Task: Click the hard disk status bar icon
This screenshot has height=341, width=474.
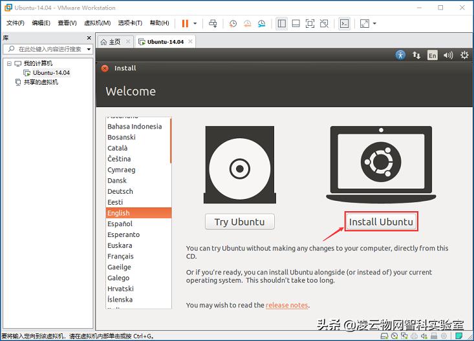Action: 385,336
